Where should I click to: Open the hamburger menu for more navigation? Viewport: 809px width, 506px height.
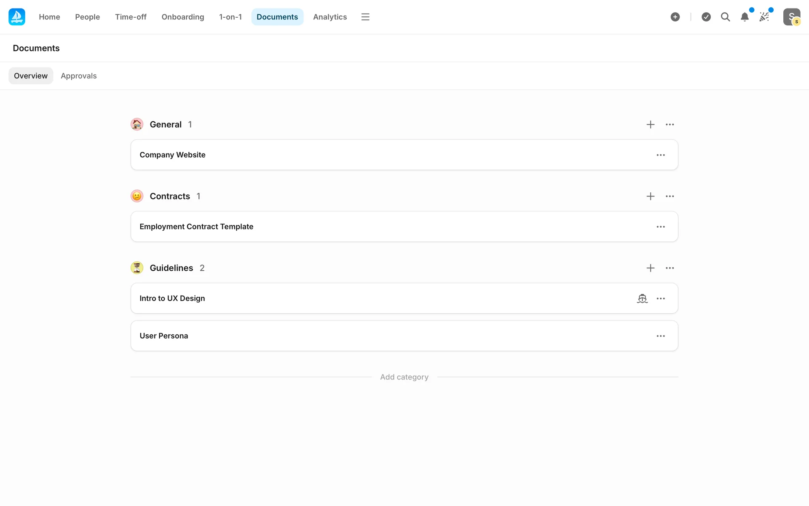tap(365, 17)
